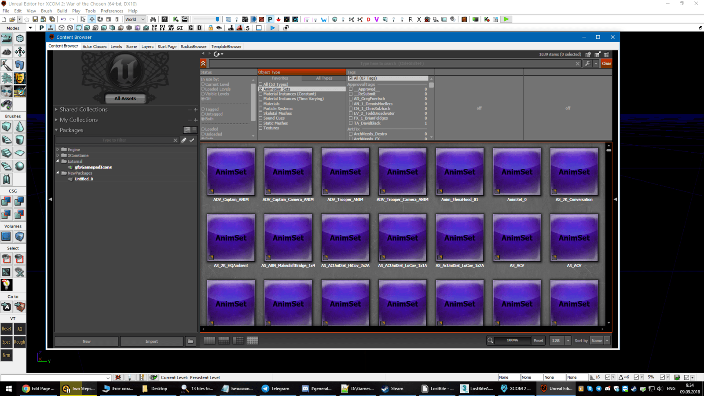Toggle All (87 Tags) checkbox
The image size is (704, 396).
[351, 78]
